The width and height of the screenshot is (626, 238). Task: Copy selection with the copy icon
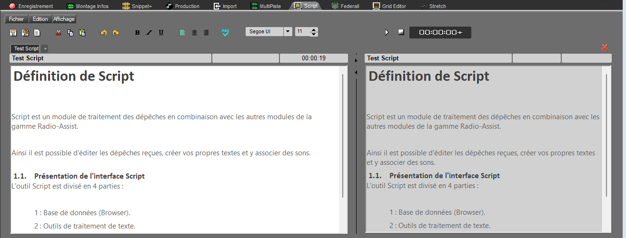(x=70, y=33)
